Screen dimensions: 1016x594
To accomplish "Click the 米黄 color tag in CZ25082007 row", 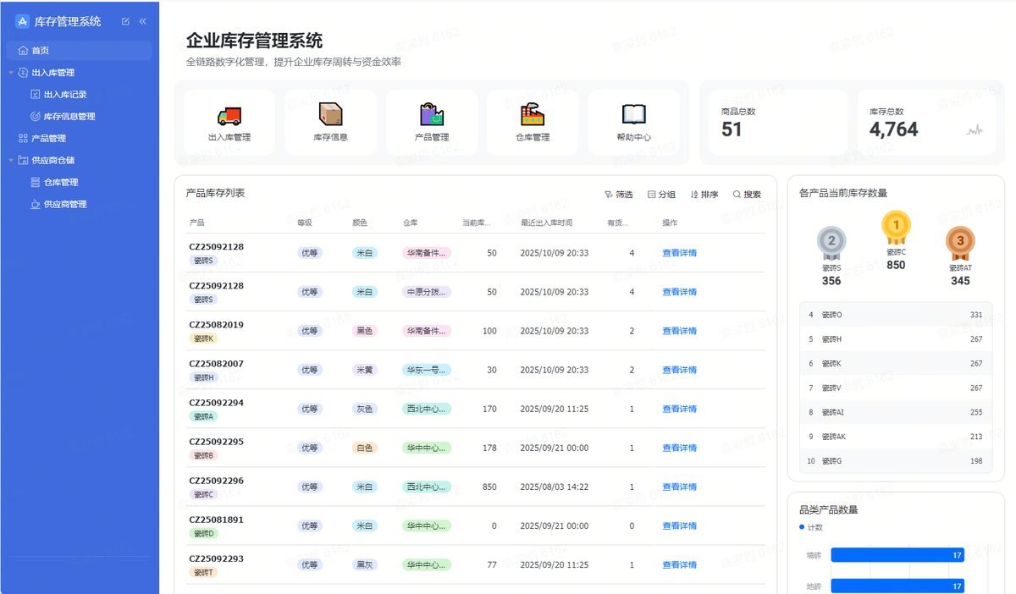I will tap(365, 370).
